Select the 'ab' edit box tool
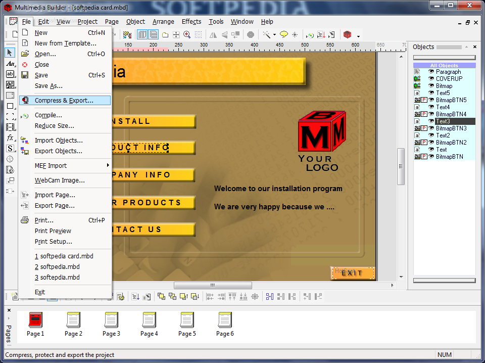 pos(10,74)
